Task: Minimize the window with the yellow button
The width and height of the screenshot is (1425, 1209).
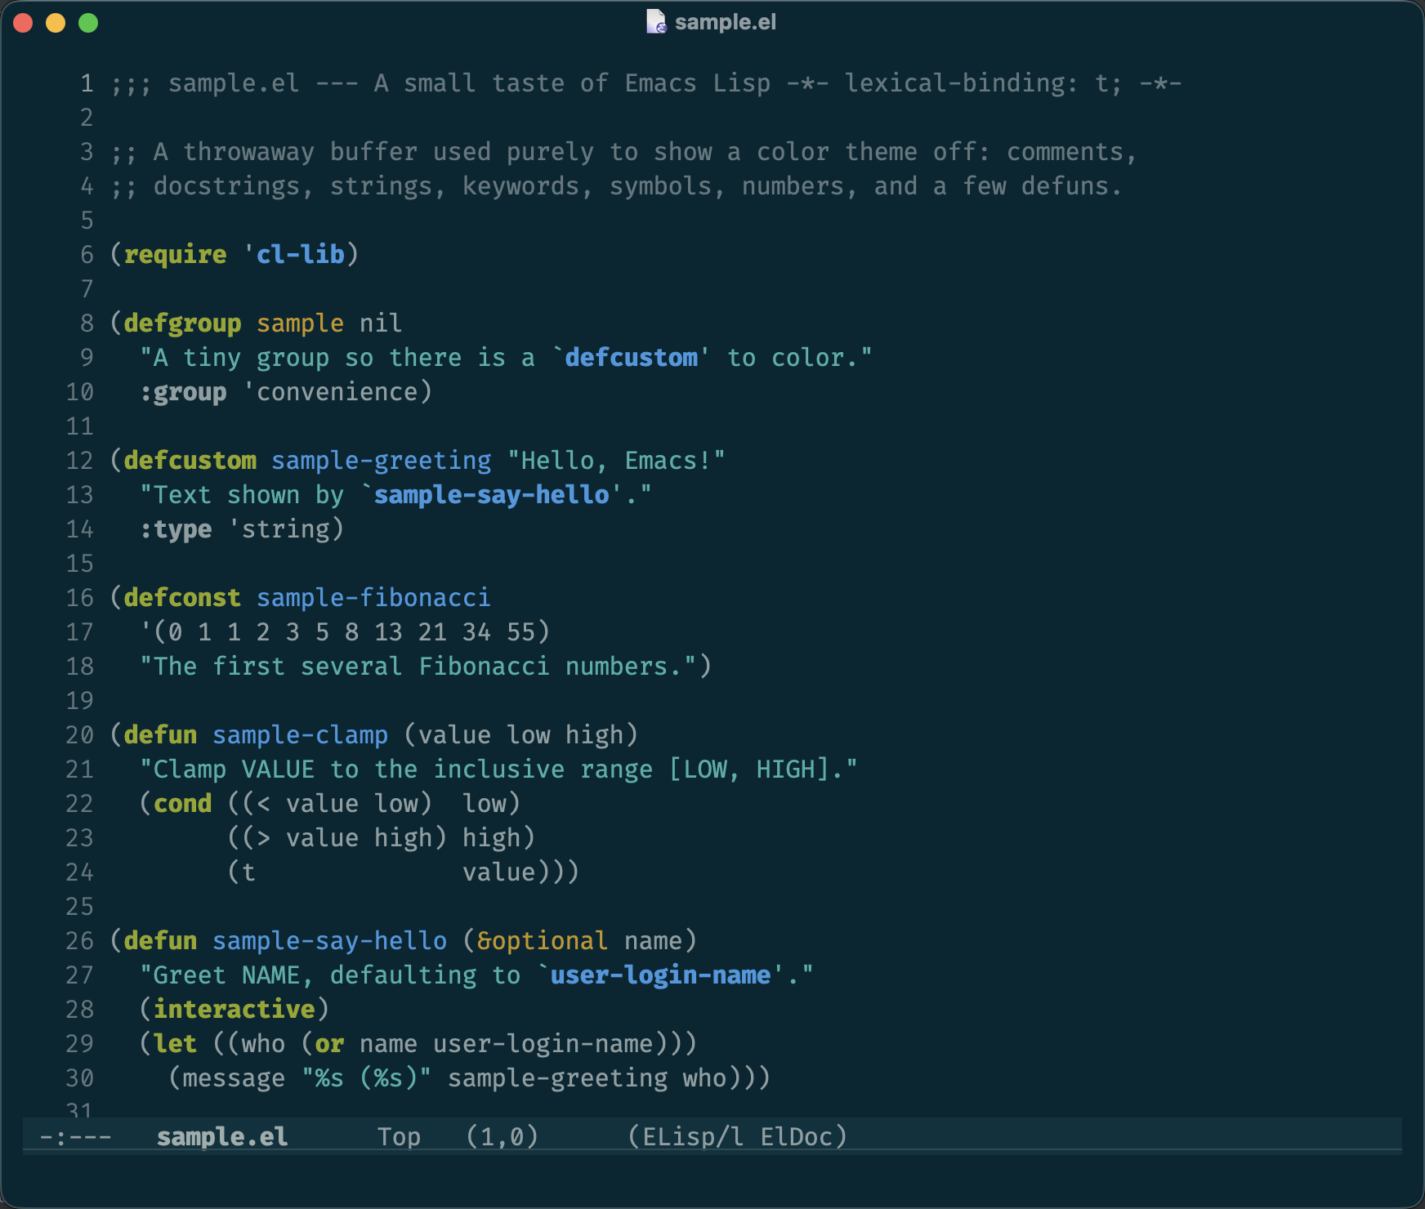Action: (x=56, y=23)
